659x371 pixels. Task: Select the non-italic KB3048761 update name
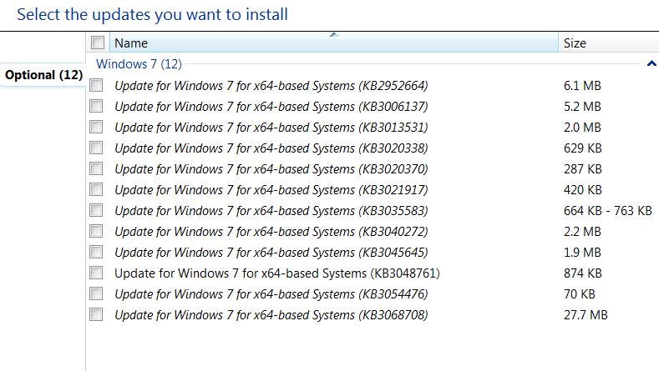[276, 273]
